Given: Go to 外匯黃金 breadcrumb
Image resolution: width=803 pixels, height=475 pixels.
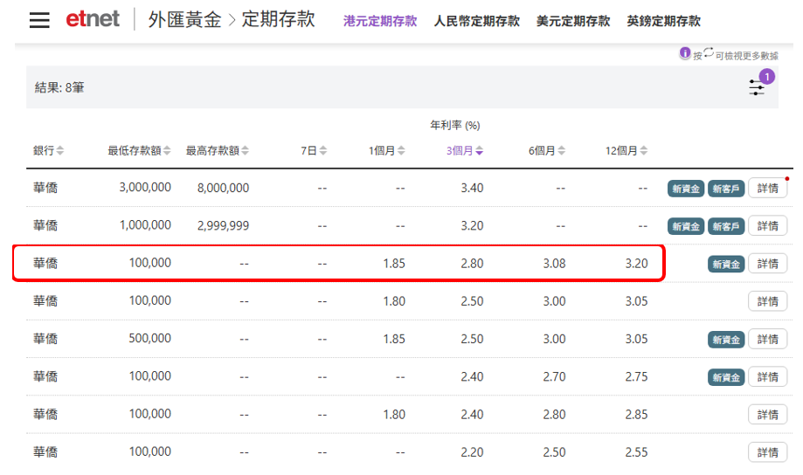Looking at the screenshot, I should (185, 20).
